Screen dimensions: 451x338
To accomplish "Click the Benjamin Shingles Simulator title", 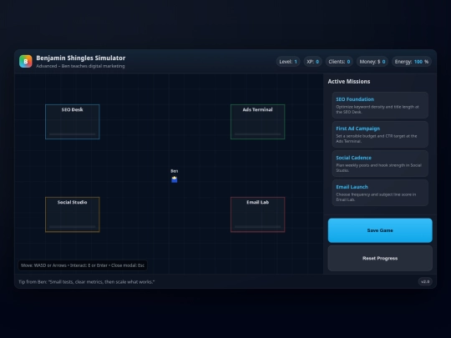I will (x=81, y=58).
